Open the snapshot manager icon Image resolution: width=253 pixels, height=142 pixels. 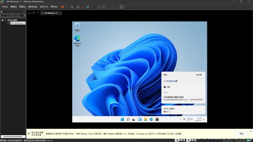tap(88, 7)
